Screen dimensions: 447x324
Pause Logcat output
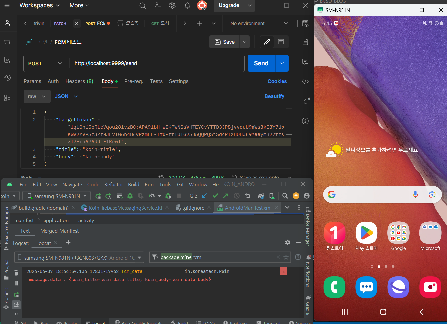pyautogui.click(x=16, y=283)
